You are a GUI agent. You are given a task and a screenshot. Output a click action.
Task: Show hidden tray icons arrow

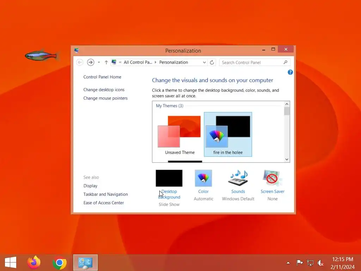point(288,263)
